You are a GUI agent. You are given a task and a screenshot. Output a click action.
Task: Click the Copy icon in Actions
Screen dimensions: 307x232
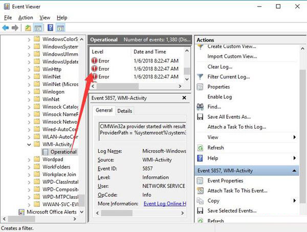pos(200,201)
